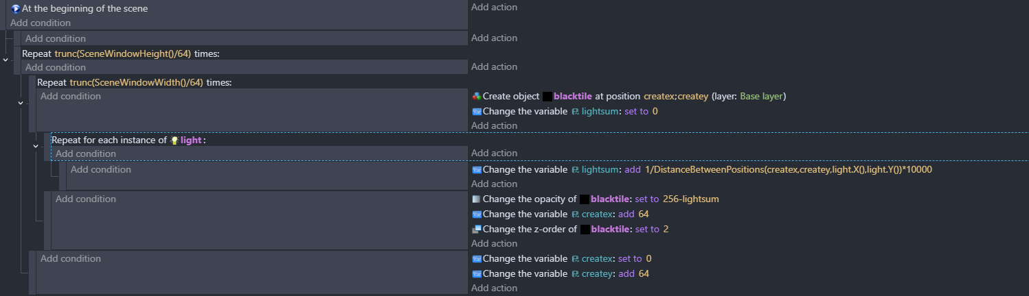Collapse the Repeat SceneWindowHeight loop event
The image size is (1029, 296).
[x=6, y=60]
